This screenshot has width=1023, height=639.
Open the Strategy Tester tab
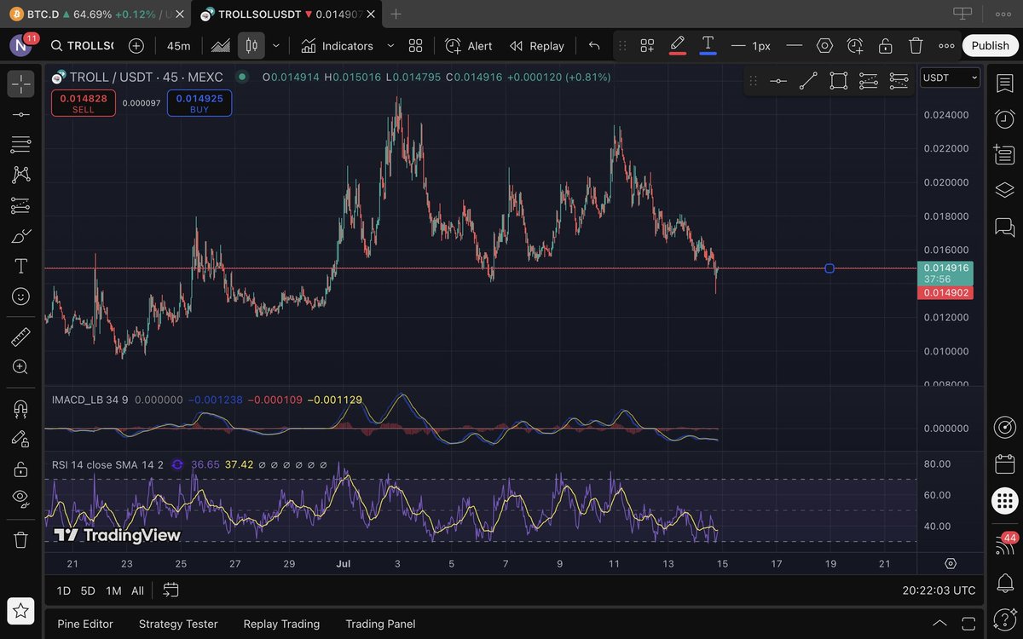click(178, 624)
